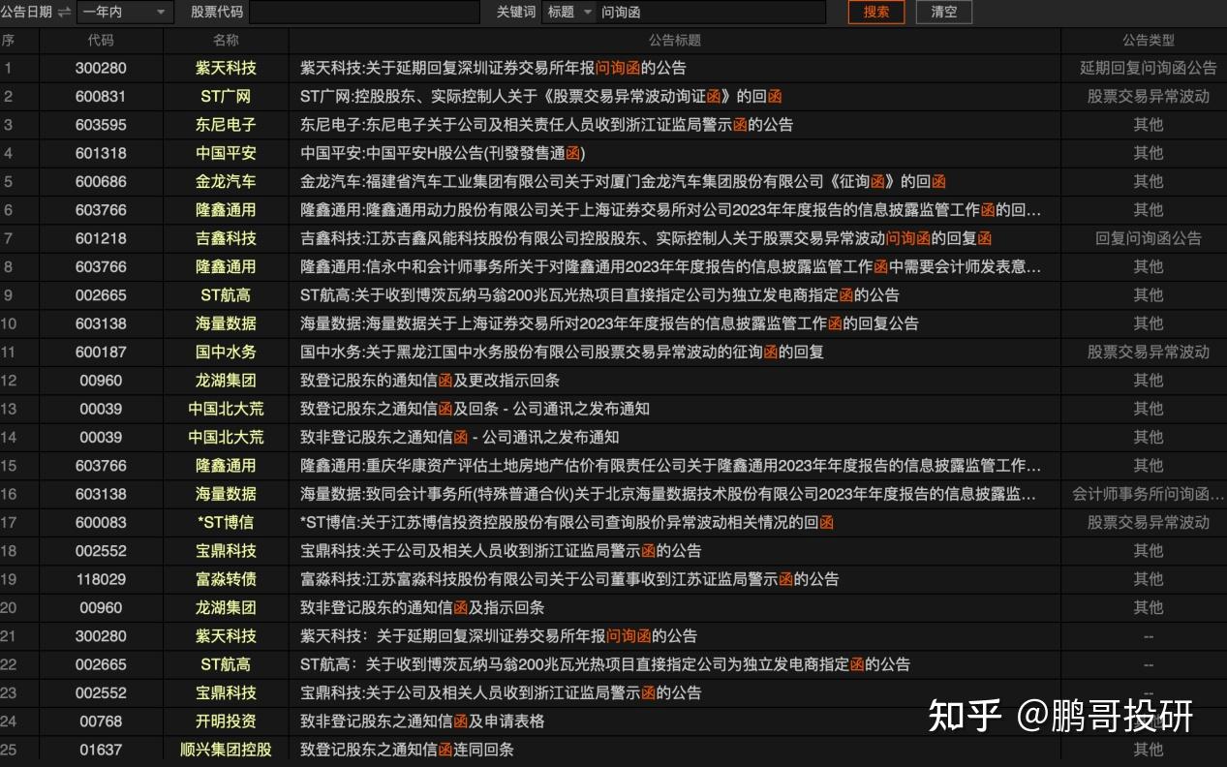Open title 致登记股东的通知信函及更改指示回条
This screenshot has width=1227, height=767.
point(430,381)
